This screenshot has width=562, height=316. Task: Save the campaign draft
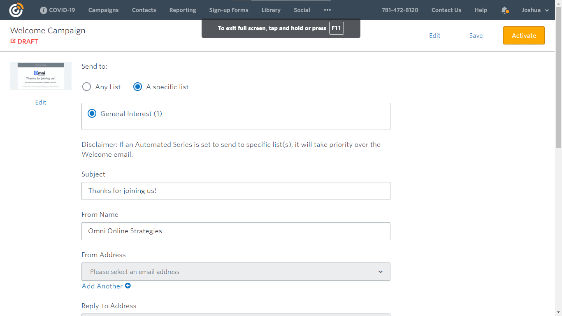pos(476,36)
